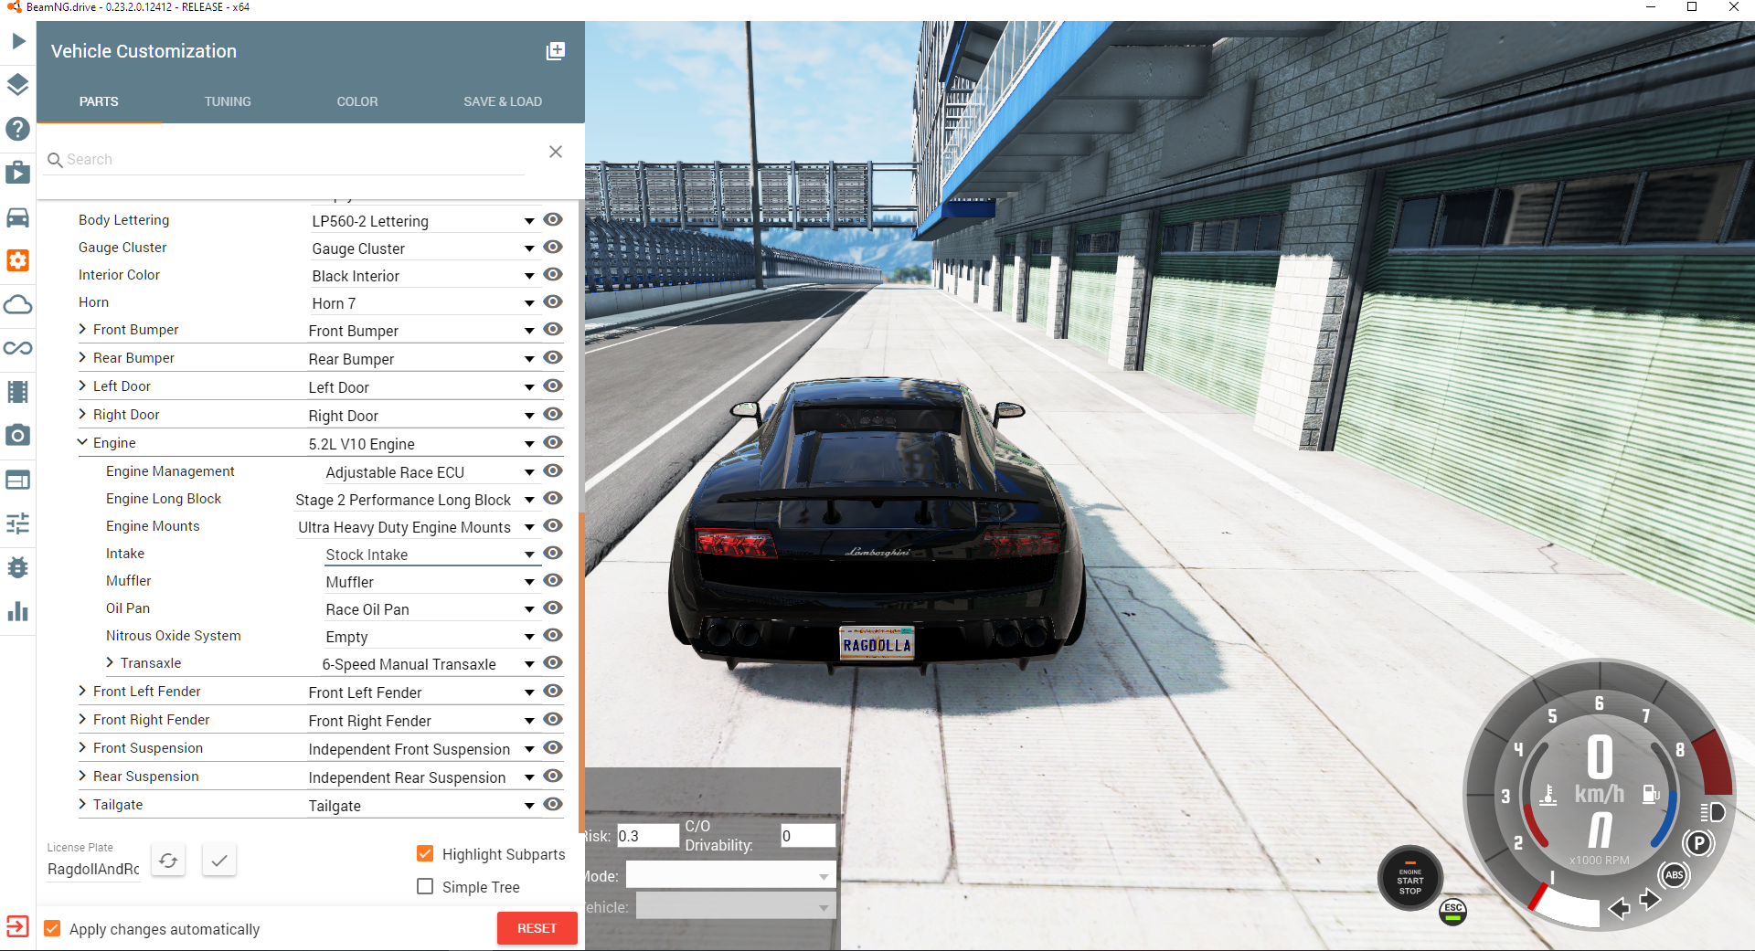Screen dimensions: 1755x951
Task: Open the UI layout window icon
Action: click(x=18, y=480)
